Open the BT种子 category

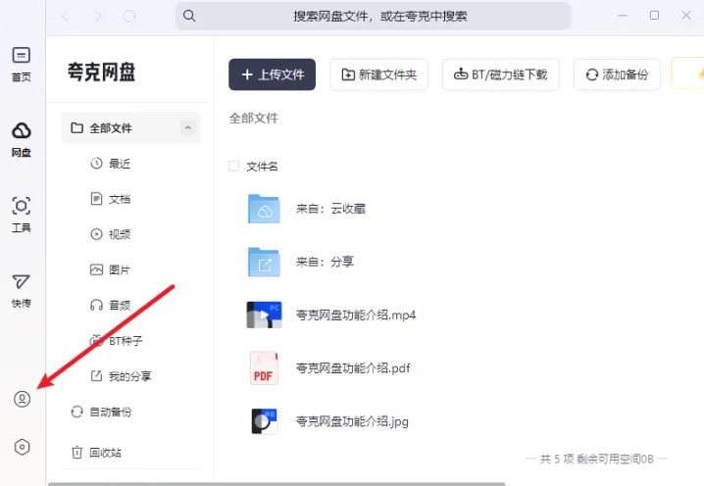[x=116, y=341]
